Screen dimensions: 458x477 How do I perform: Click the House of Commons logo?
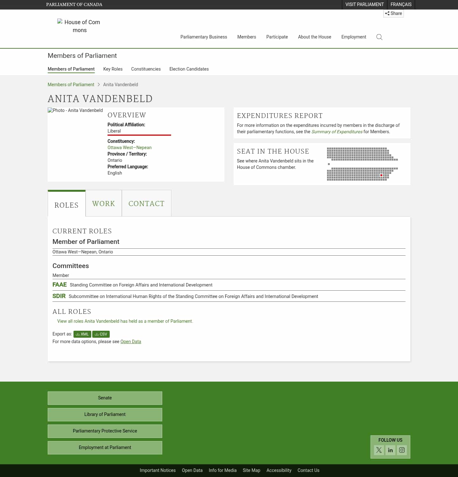[x=79, y=26]
